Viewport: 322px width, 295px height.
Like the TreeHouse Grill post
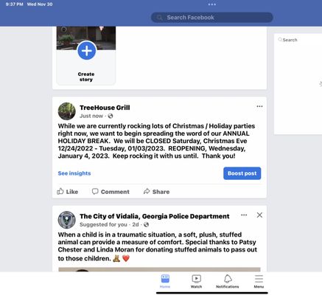pos(68,192)
